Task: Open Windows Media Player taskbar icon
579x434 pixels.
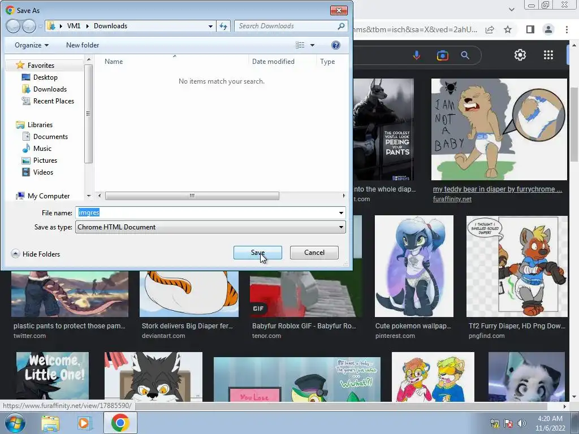Action: (x=84, y=423)
